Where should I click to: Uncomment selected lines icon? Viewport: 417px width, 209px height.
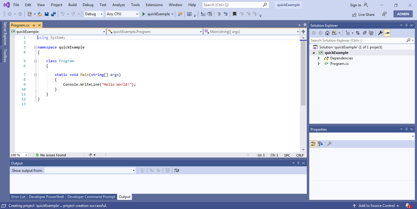(x=226, y=14)
